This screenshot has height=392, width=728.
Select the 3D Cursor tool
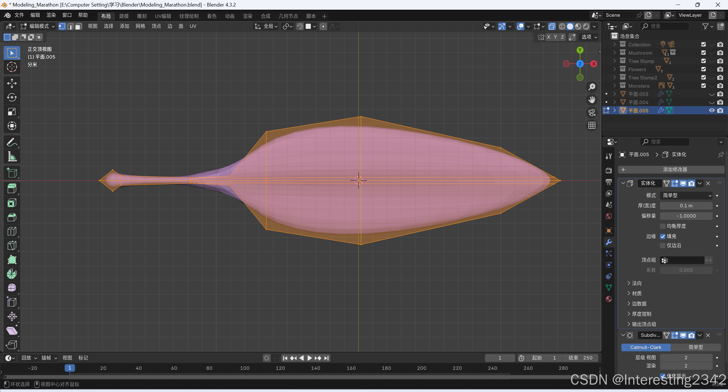click(12, 67)
